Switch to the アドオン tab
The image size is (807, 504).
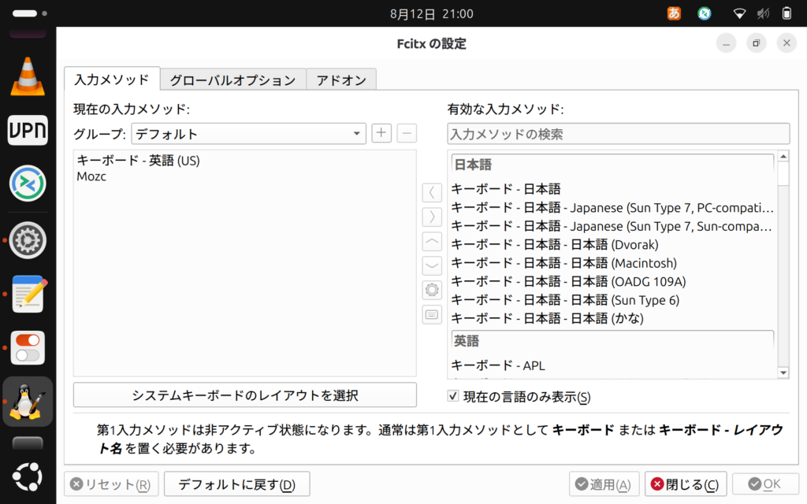point(341,80)
